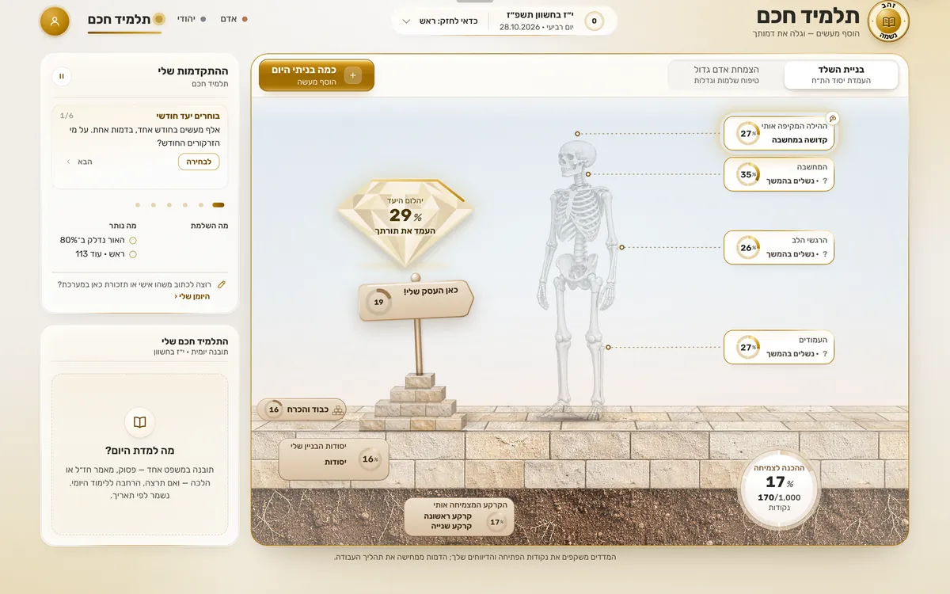Open the ההילה המקיפה אותי card
Viewport: 950px width, 594px height.
780,133
